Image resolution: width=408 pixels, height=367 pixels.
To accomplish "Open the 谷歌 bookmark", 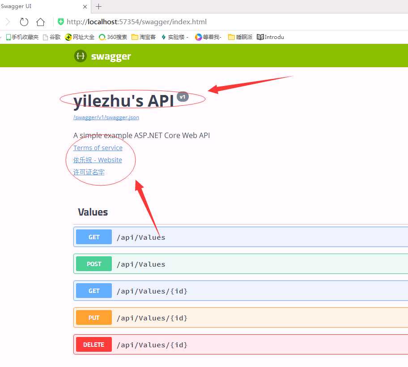I will click(x=52, y=37).
